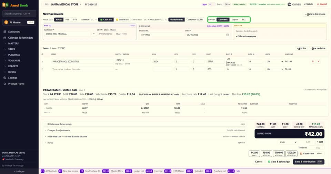
Task: Expand Bill discount & tax mode section
Action: coord(145,124)
